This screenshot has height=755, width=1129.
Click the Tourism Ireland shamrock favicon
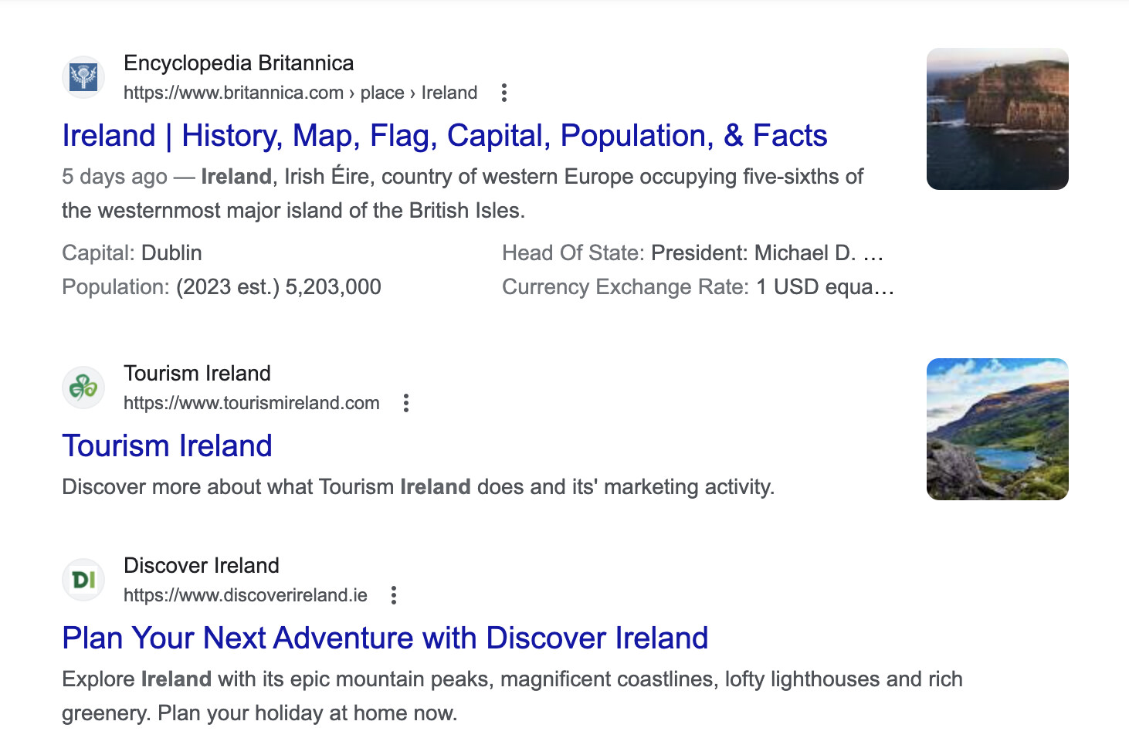83,388
